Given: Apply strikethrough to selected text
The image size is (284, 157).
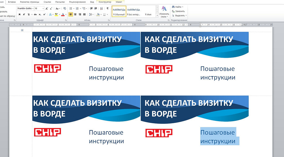Looking at the screenshot, I should point(35,15).
